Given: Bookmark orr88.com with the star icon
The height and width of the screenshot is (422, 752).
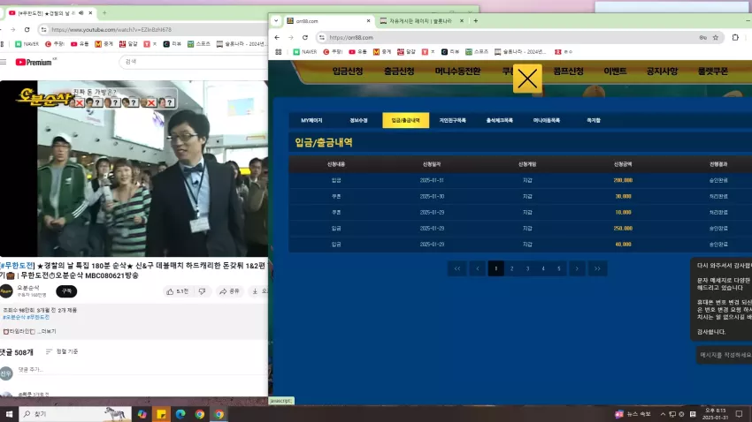Looking at the screenshot, I should tap(716, 37).
